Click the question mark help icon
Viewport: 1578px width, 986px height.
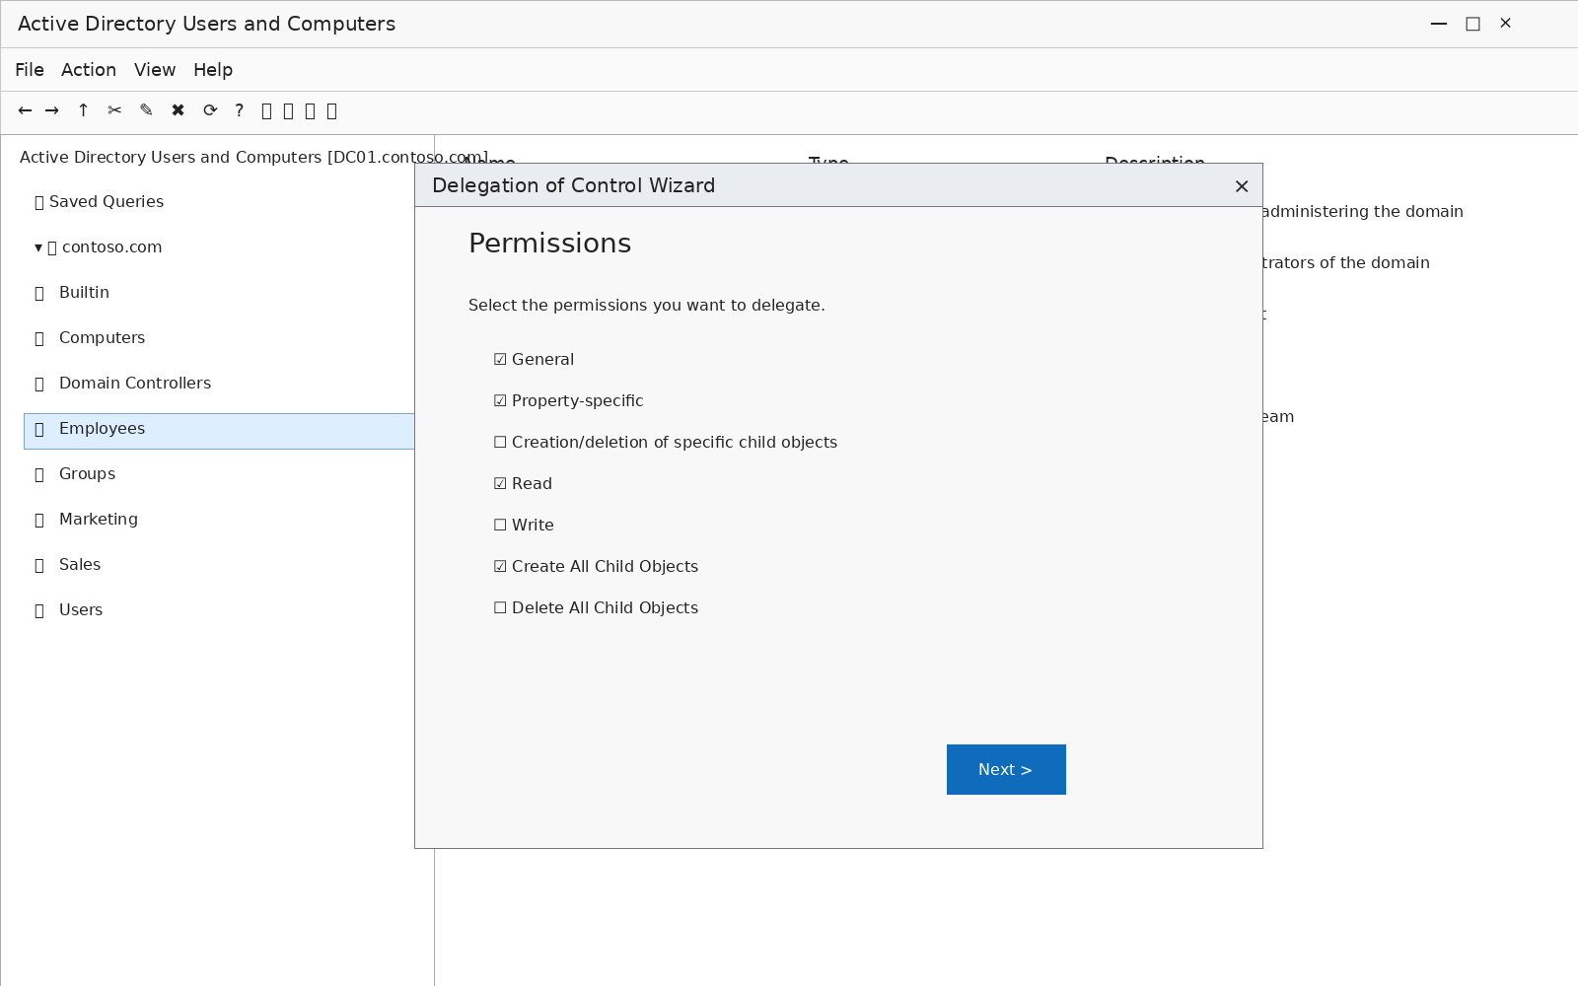point(239,110)
